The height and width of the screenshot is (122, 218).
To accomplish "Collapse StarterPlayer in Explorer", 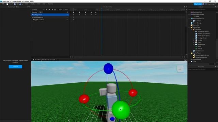I will pyautogui.click(x=189, y=53).
